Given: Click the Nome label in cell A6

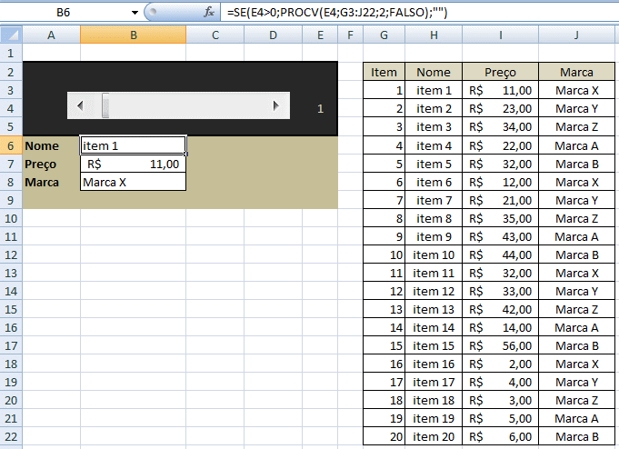Looking at the screenshot, I should click(42, 146).
